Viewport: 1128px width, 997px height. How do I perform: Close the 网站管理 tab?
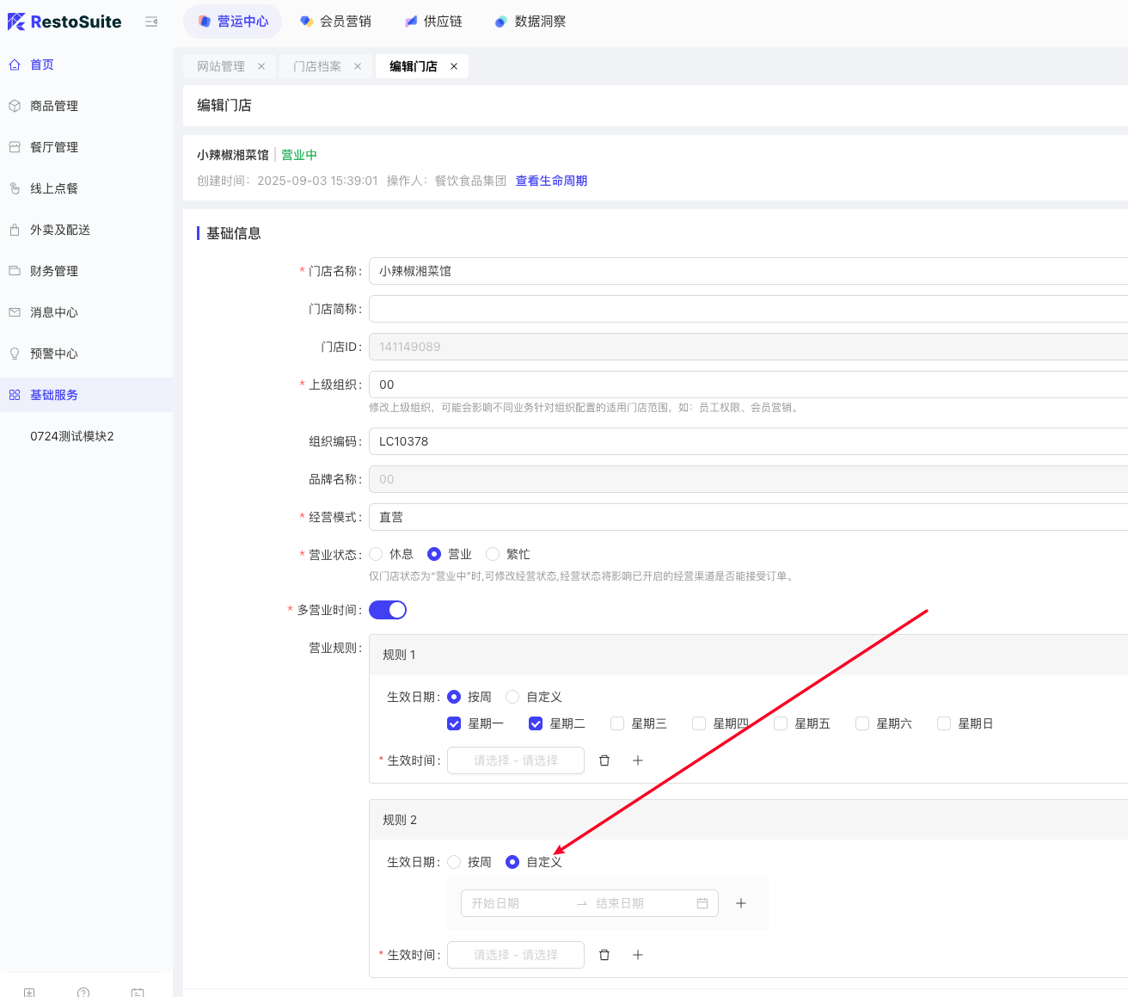point(261,66)
